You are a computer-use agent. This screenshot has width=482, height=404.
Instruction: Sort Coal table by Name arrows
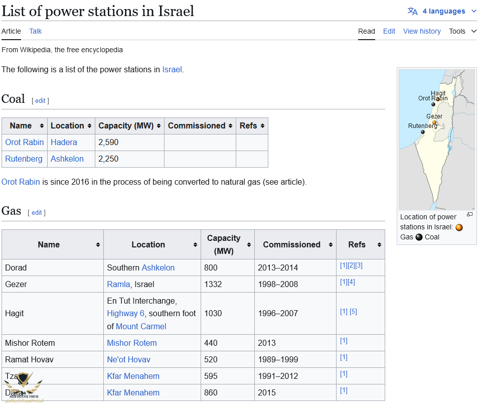coord(42,126)
